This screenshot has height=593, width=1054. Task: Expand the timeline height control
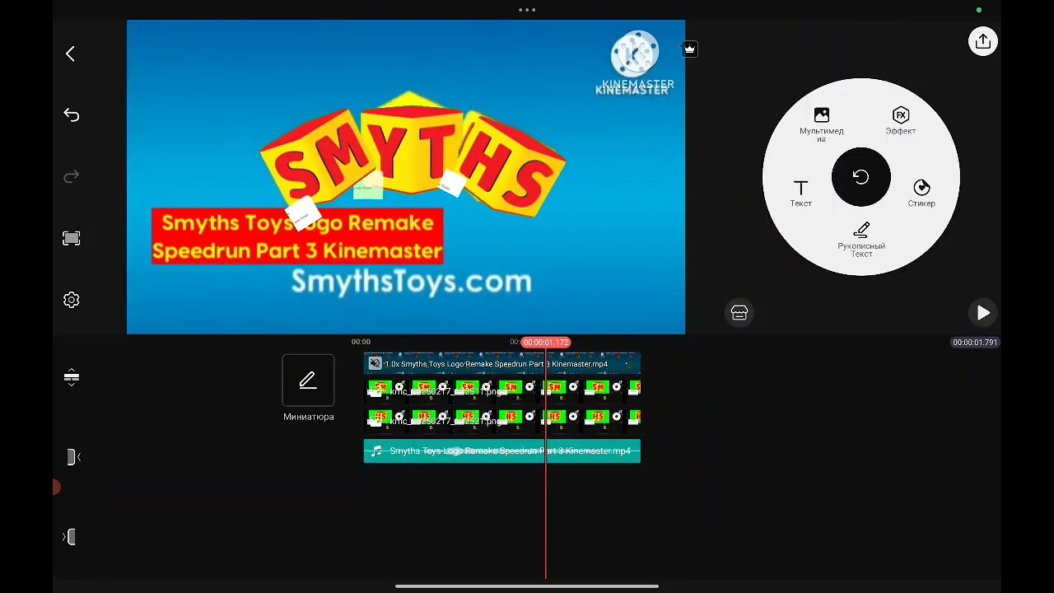72,377
